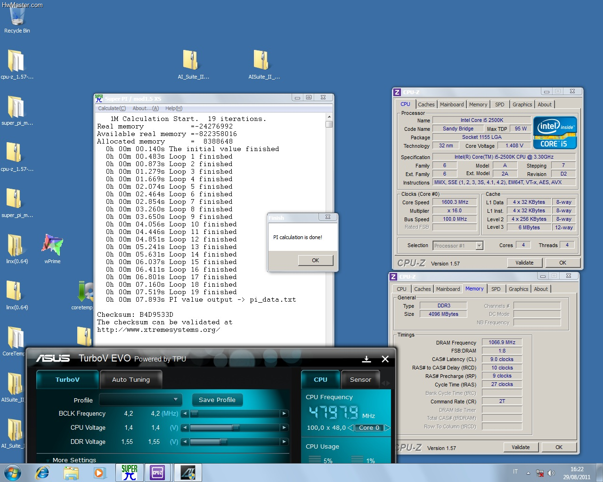Click the DDR Voltage slider handle
The width and height of the screenshot is (603, 482).
pos(224,442)
